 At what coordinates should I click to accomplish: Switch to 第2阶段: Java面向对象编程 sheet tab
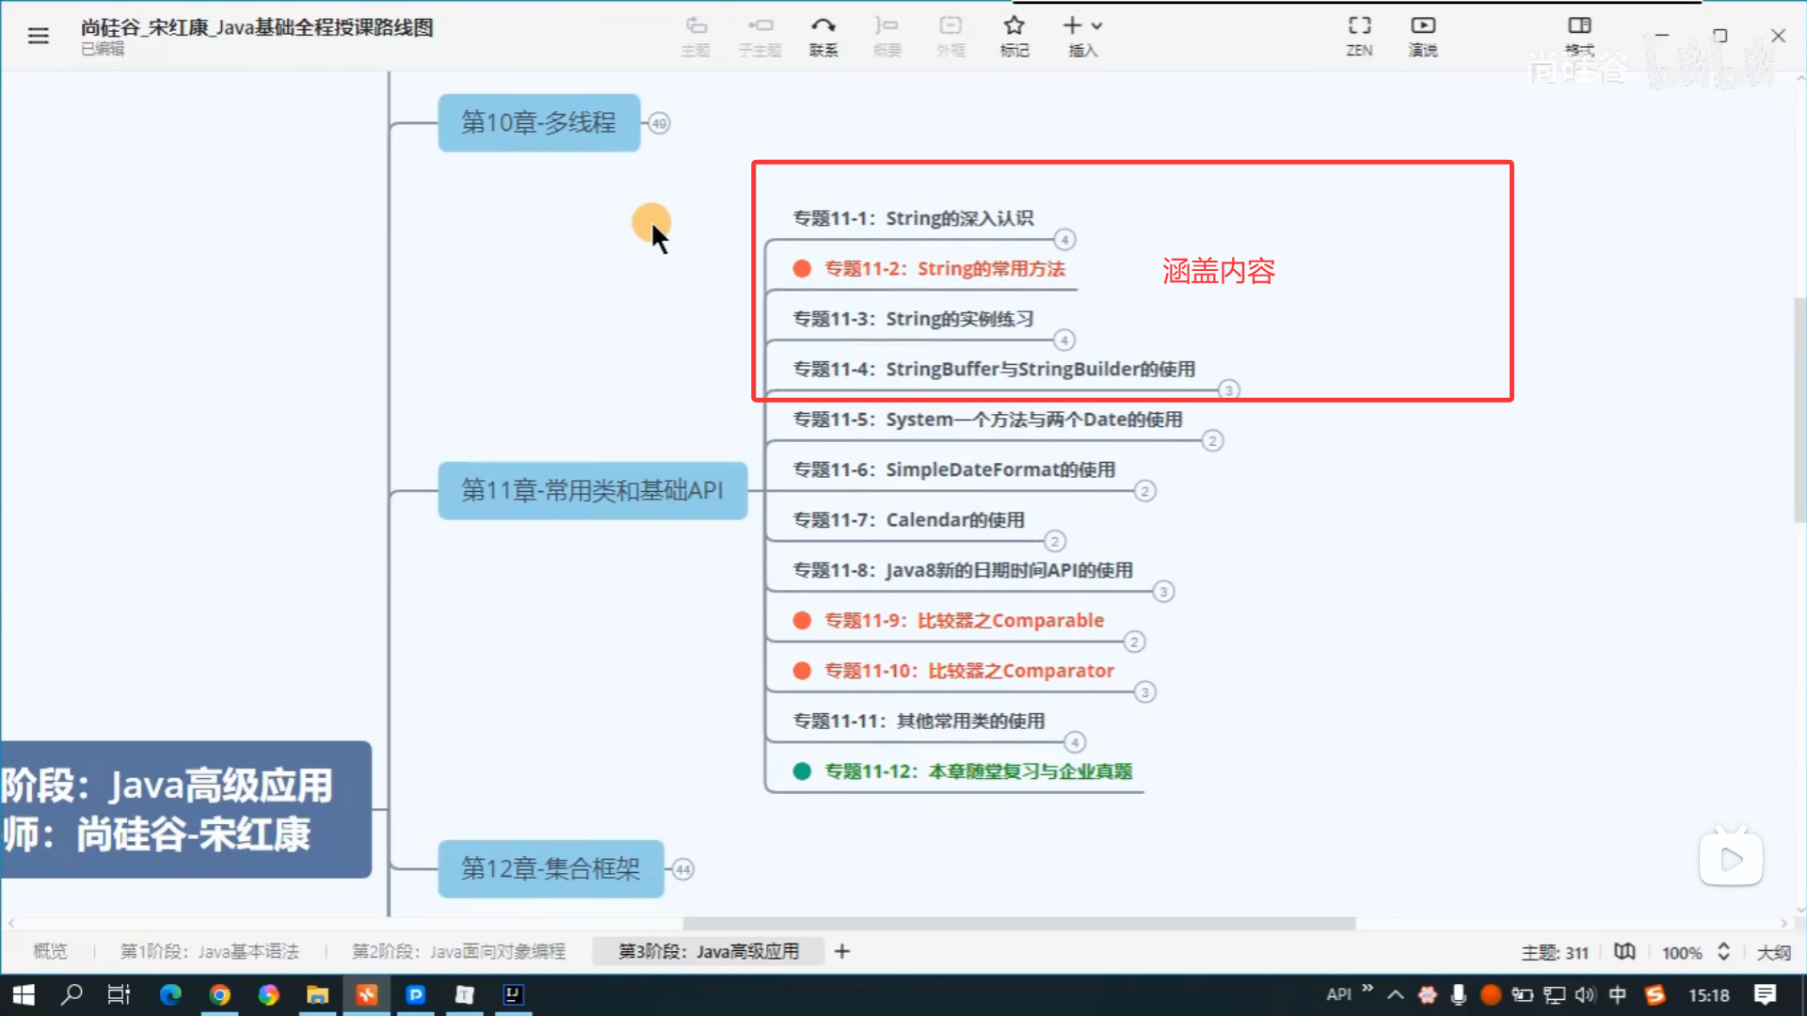point(458,951)
